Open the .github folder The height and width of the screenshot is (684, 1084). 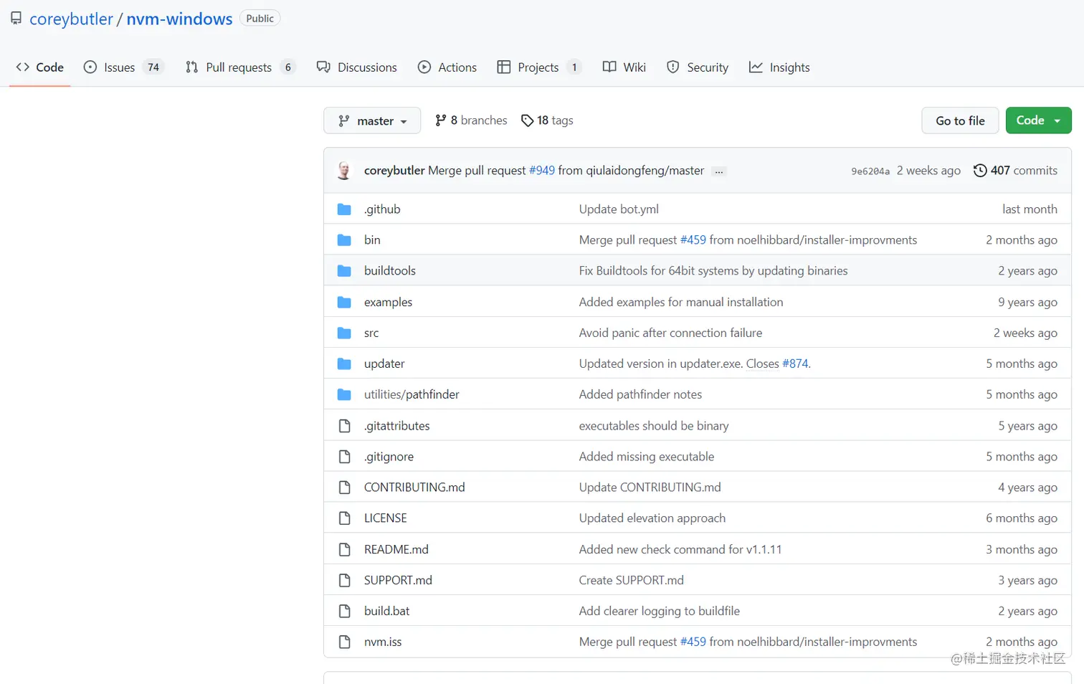(382, 209)
